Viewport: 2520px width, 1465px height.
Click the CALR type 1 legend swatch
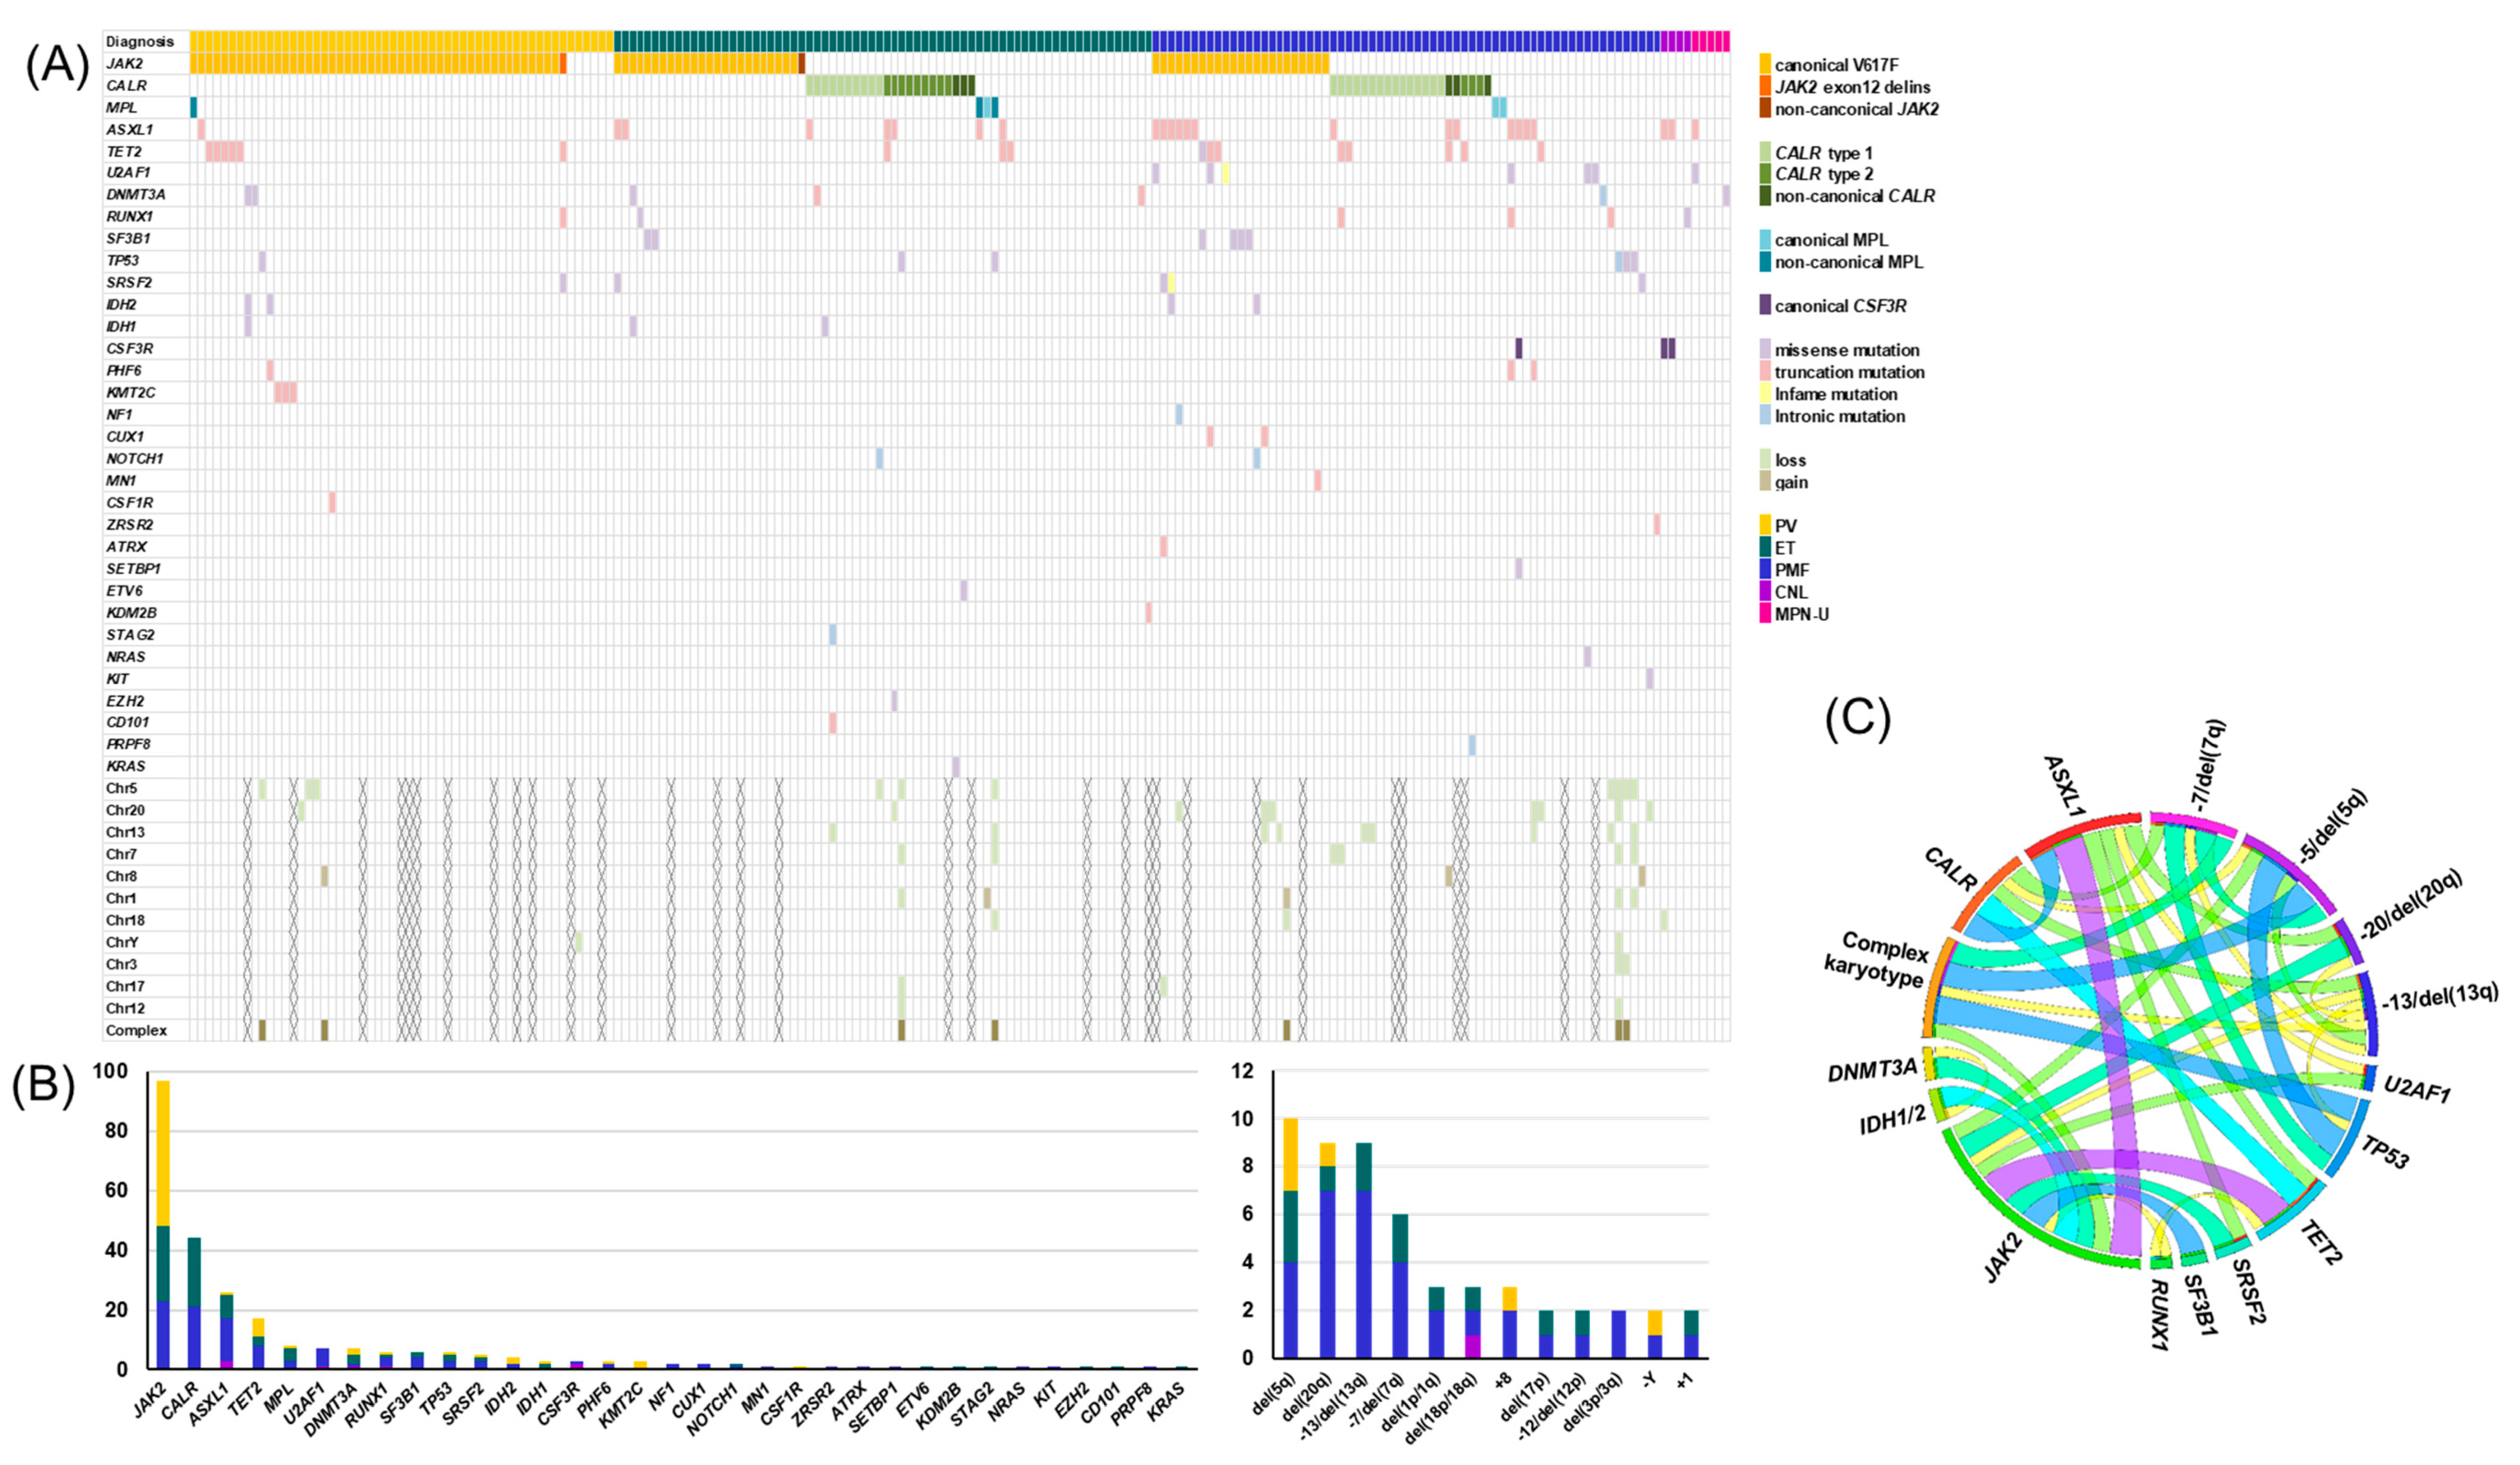click(1765, 152)
